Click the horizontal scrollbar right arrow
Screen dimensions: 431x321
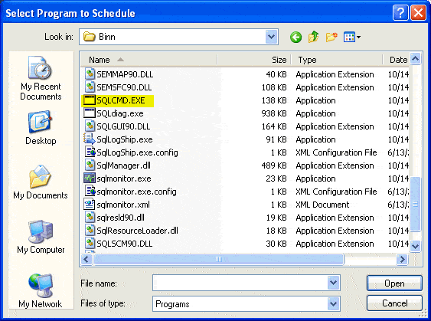[x=403, y=259]
